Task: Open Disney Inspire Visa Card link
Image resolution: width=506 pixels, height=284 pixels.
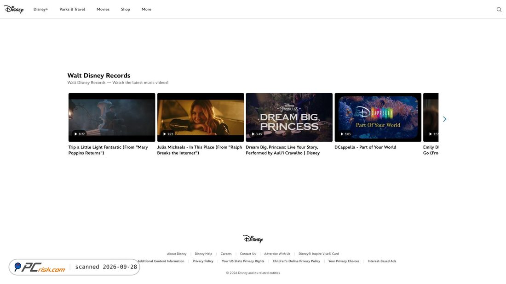Action: pos(318,254)
